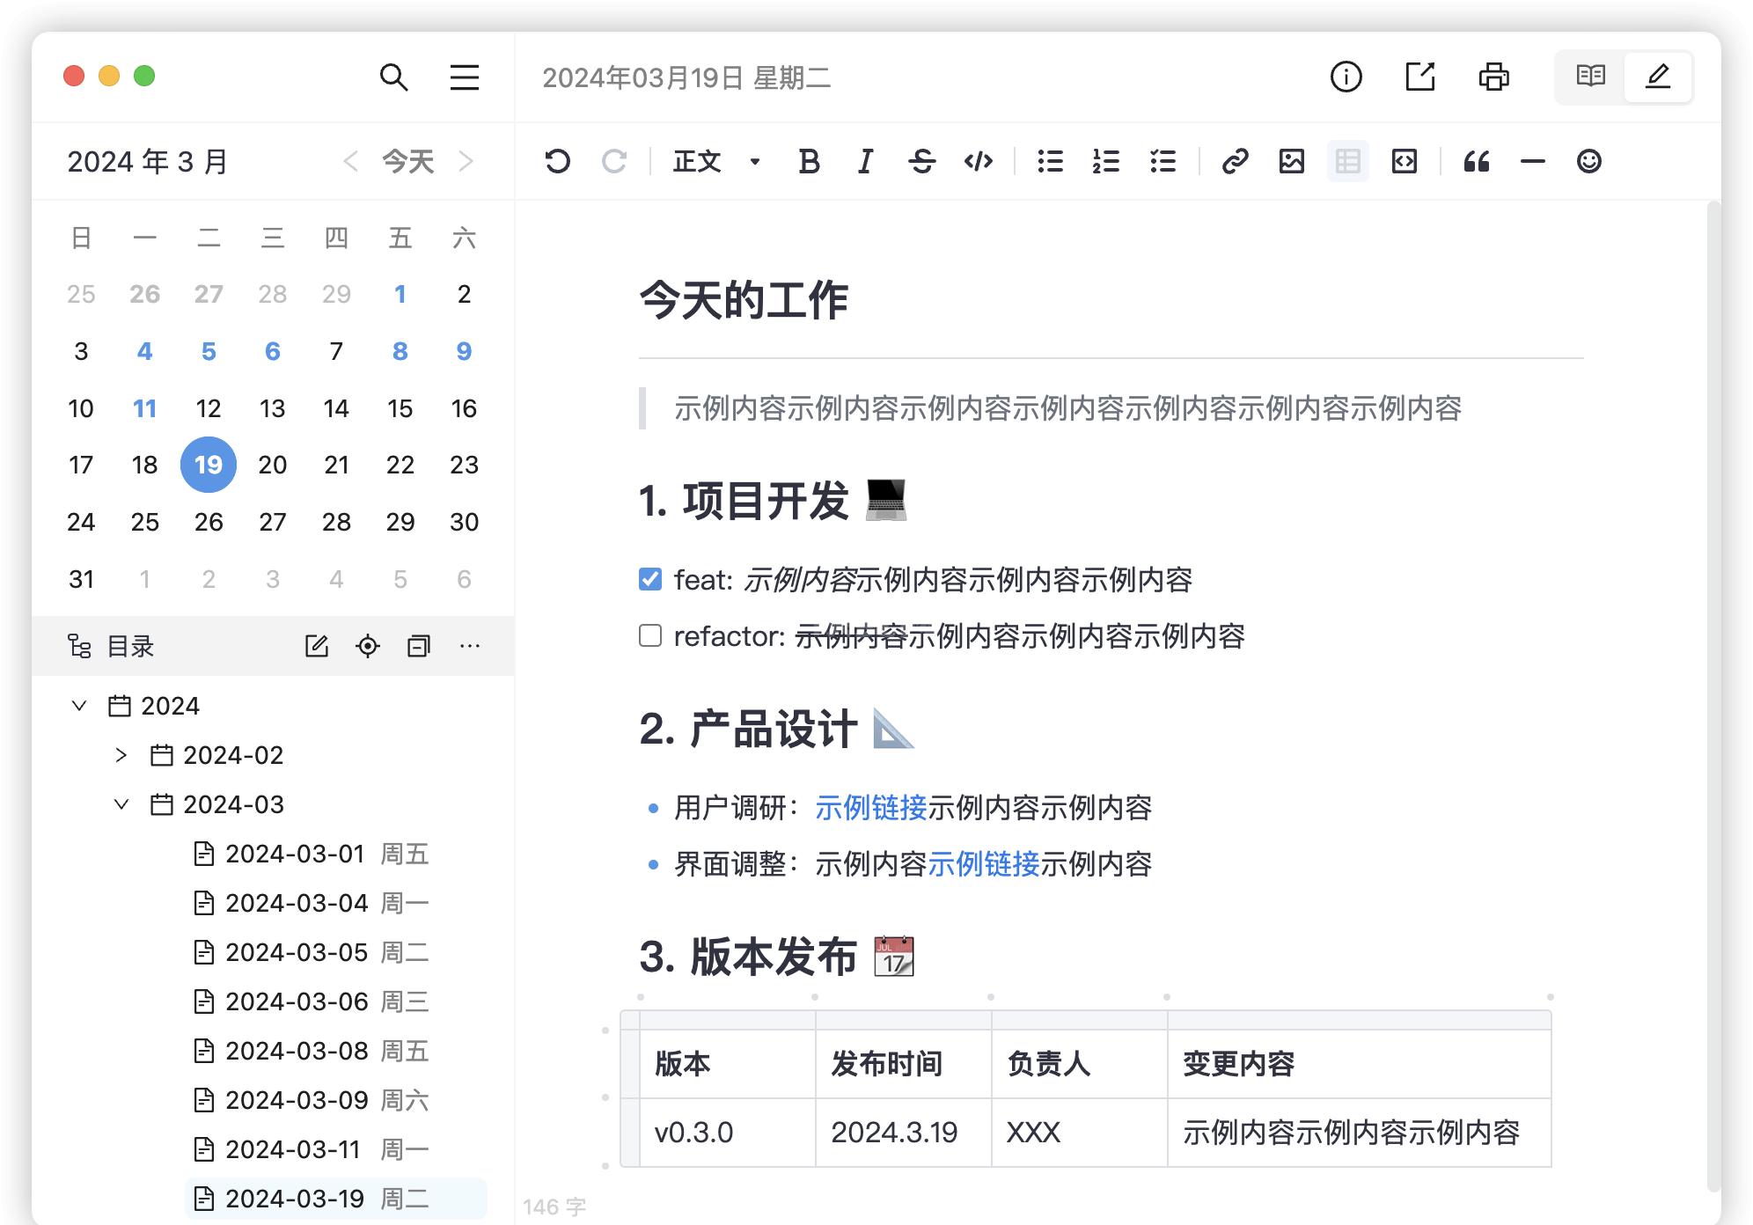Click the 今天的工作 heading
This screenshot has height=1225, width=1753.
[744, 300]
